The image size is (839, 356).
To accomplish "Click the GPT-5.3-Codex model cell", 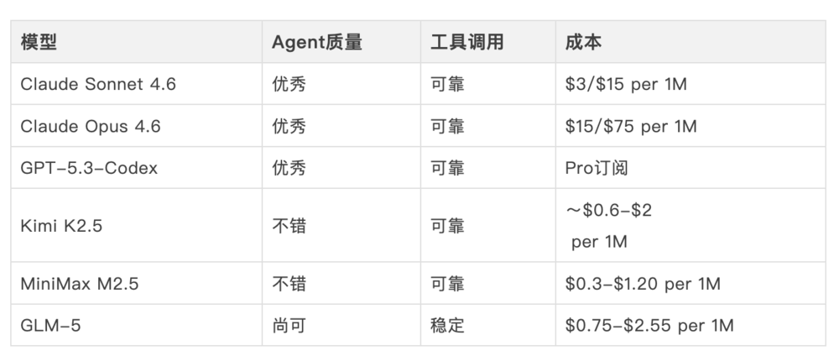I will click(89, 168).
